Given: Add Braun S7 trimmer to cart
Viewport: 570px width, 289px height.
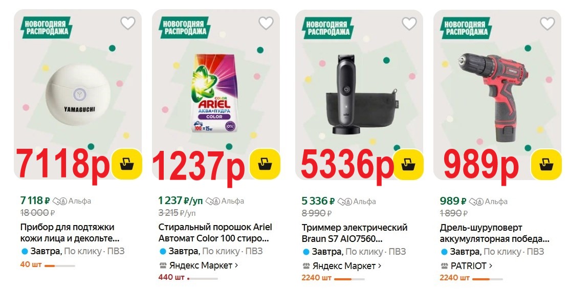Looking at the screenshot, I should tap(408, 164).
